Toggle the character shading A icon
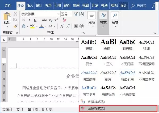Screen dimensions: 159x113 pyautogui.click(x=76, y=26)
